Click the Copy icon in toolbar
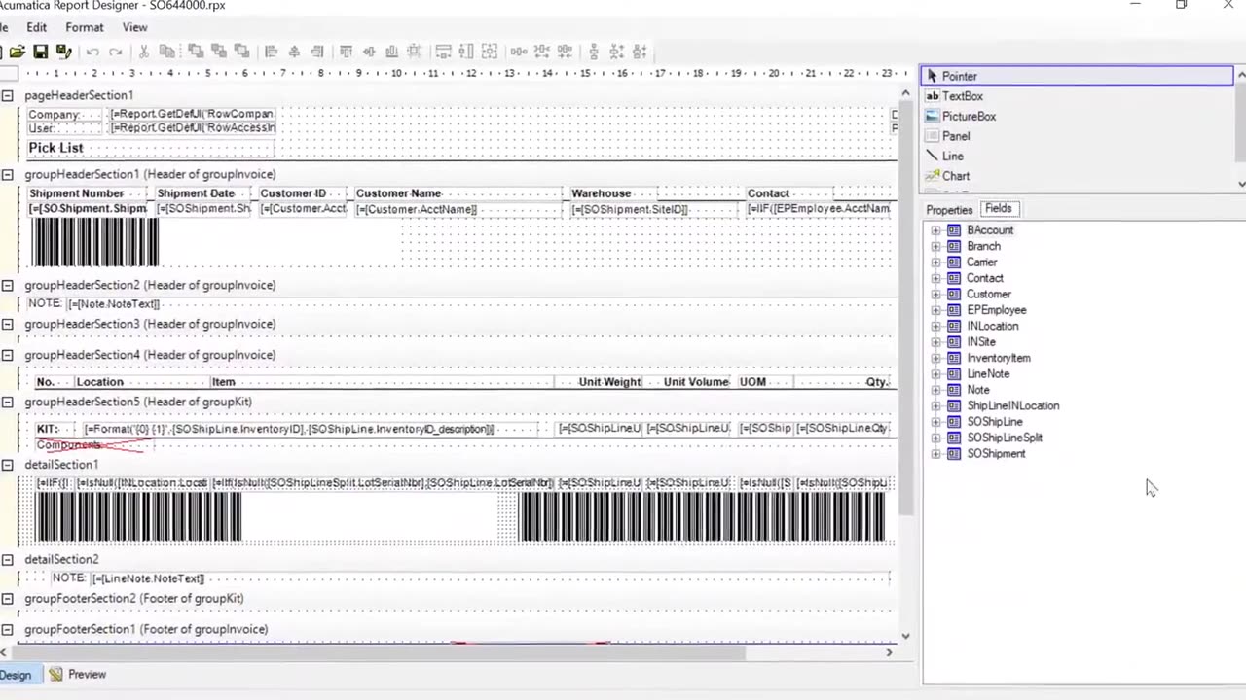The image size is (1246, 700). coord(167,52)
